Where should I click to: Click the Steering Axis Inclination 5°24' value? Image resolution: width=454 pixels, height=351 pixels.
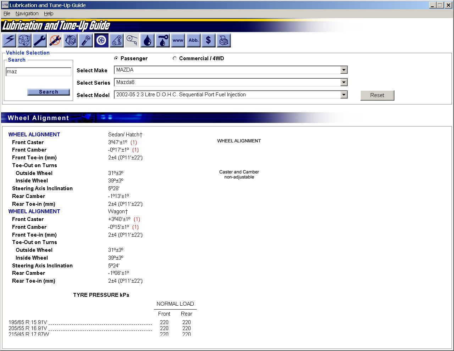pos(114,266)
